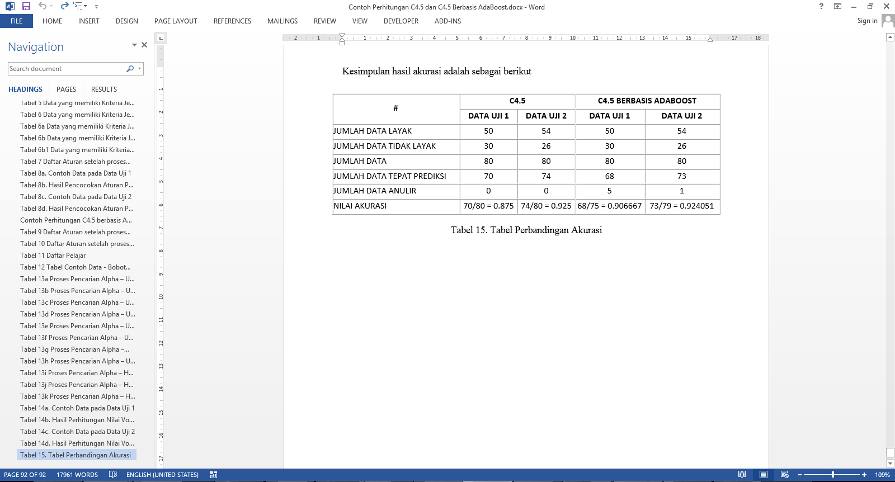Screen dimensions: 895x482
Task: Click the Word Help question mark icon
Action: coord(821,6)
